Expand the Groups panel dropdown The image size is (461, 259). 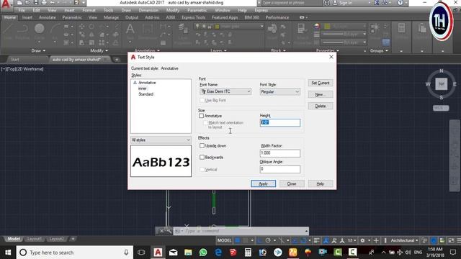tap(379, 51)
